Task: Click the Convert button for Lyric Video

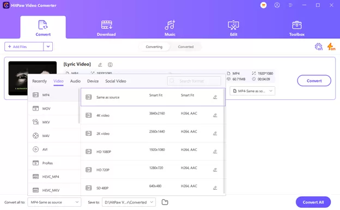Action: (x=314, y=81)
